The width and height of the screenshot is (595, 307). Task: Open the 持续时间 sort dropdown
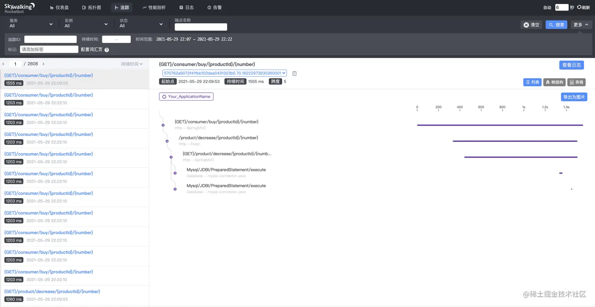coord(132,64)
